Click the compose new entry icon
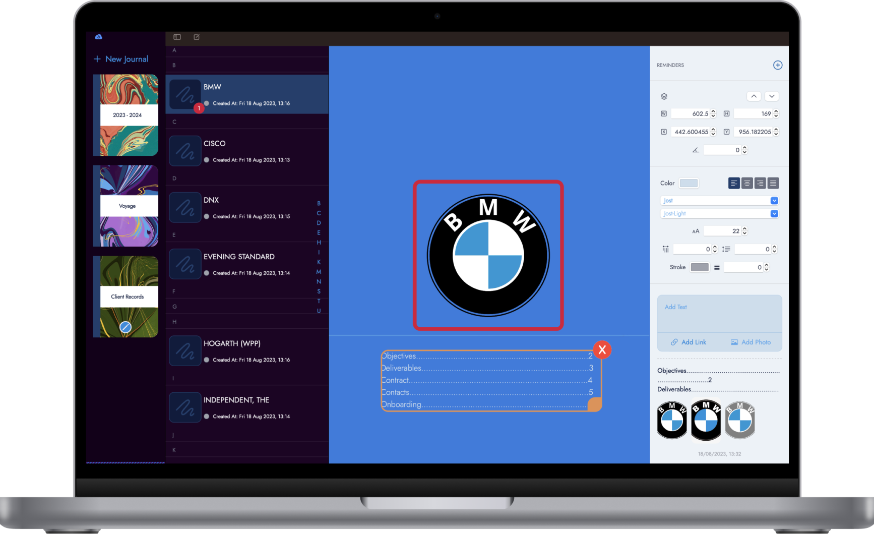The image size is (874, 534). pos(197,37)
